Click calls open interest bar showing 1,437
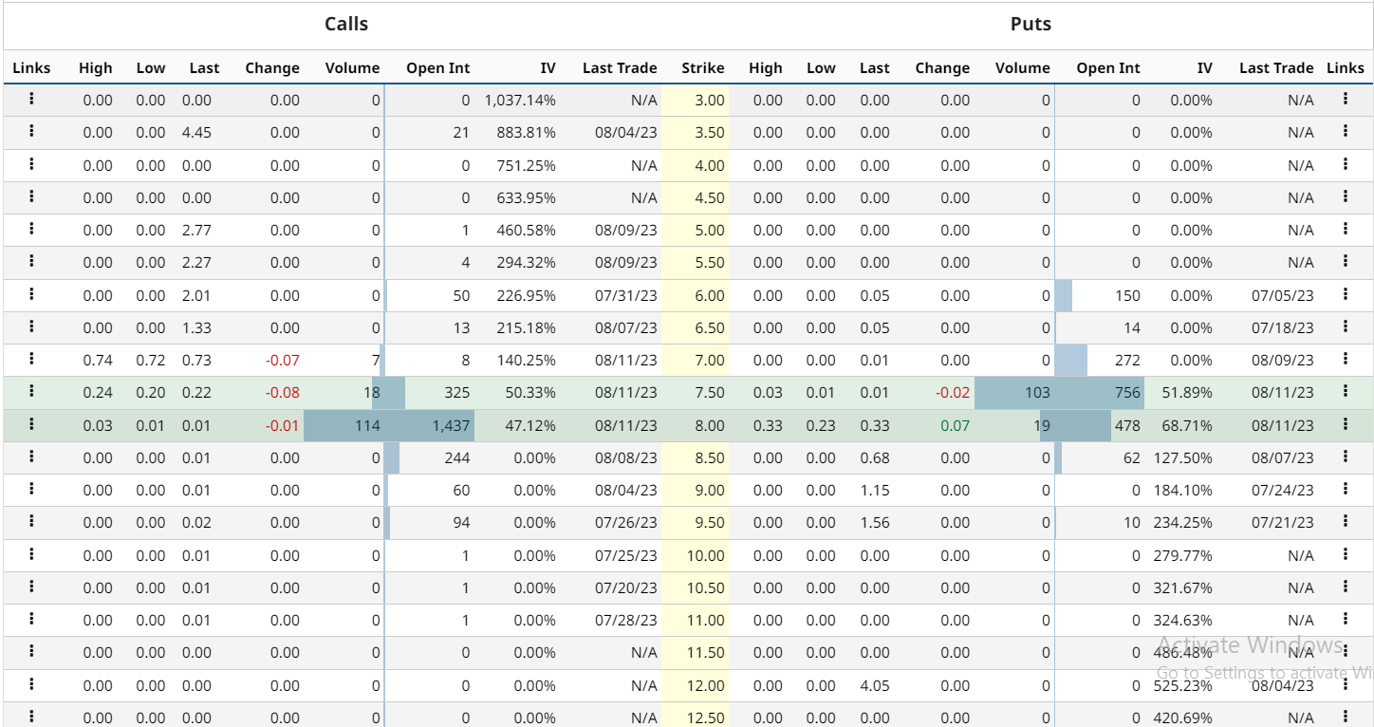 click(430, 425)
